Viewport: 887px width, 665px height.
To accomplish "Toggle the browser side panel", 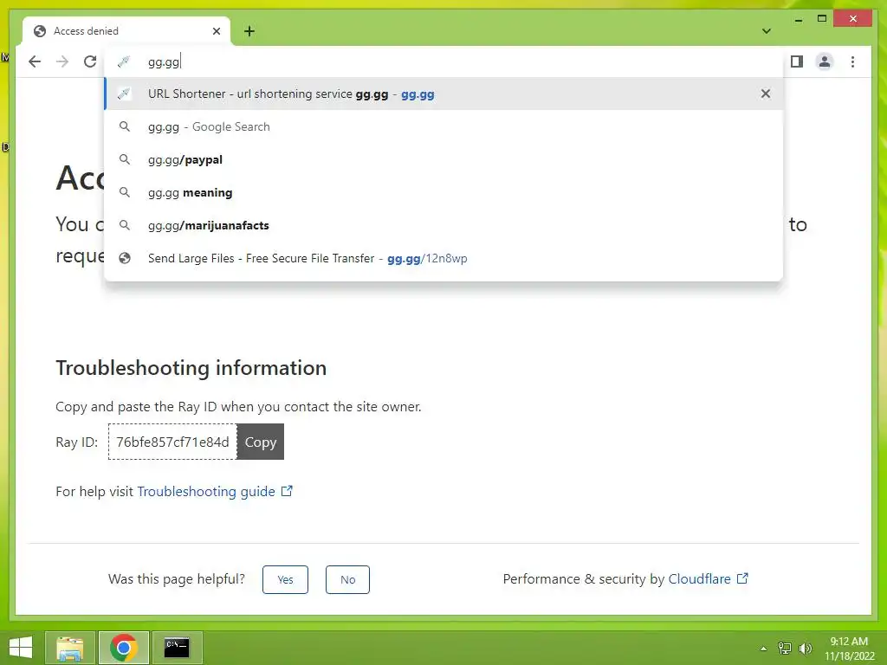I will (x=797, y=61).
